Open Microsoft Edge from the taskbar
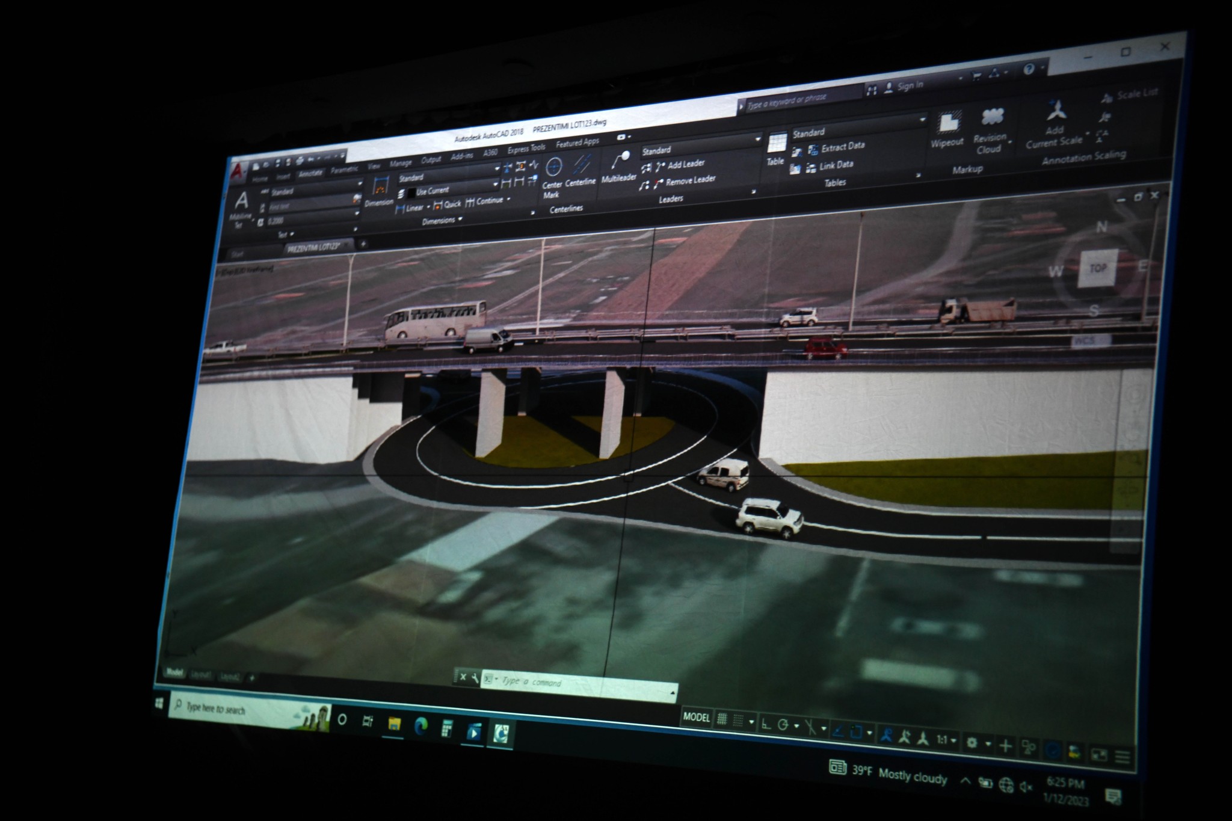Image resolution: width=1232 pixels, height=821 pixels. (421, 727)
